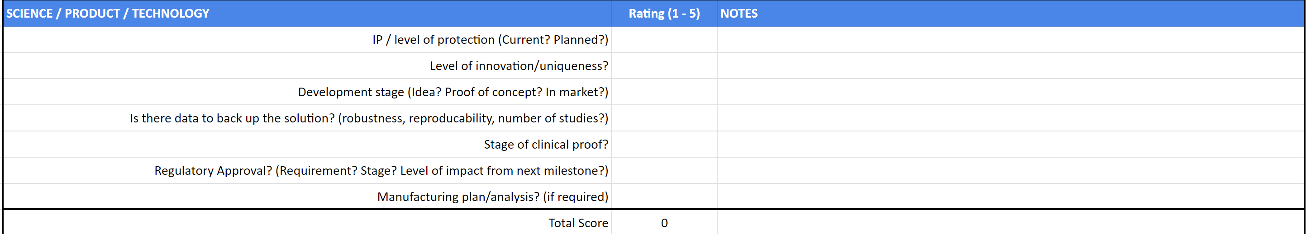Click the rating cell for Manufacturing plan/analysis

click(664, 197)
